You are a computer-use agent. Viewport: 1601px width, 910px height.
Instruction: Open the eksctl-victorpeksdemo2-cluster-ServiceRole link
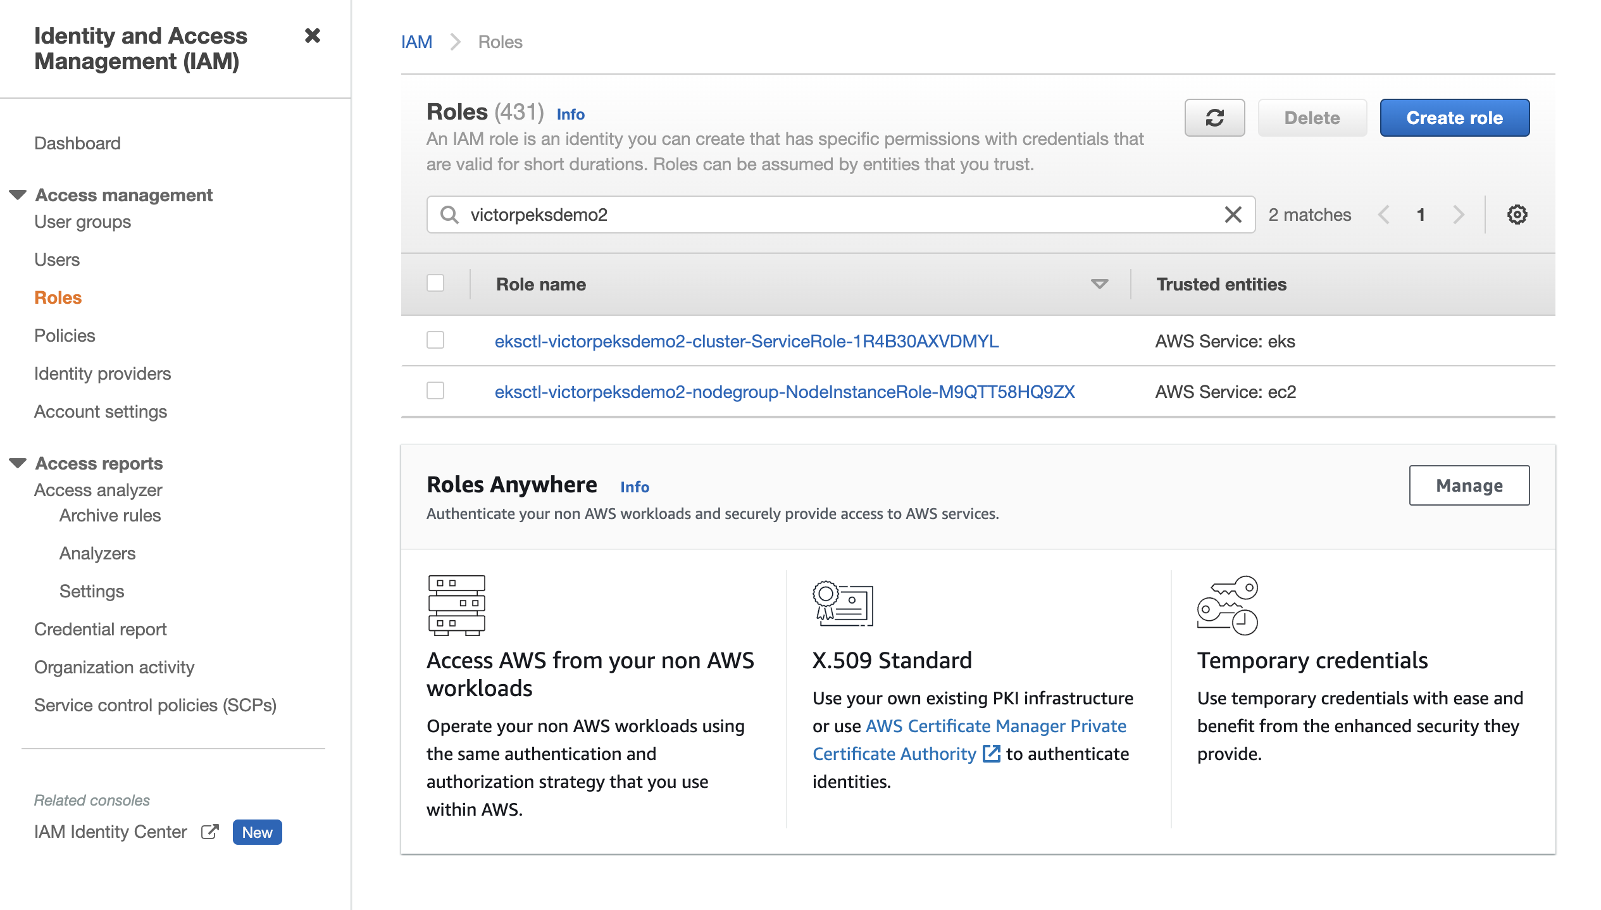tap(746, 341)
